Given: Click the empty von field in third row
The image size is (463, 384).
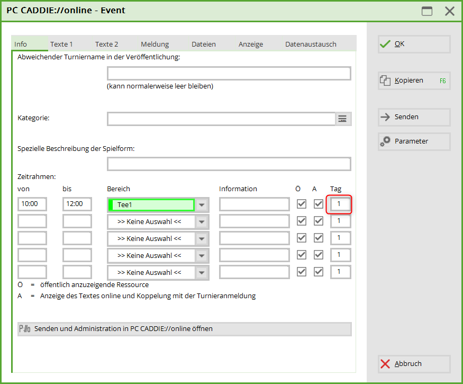Looking at the screenshot, I should tap(32, 238).
